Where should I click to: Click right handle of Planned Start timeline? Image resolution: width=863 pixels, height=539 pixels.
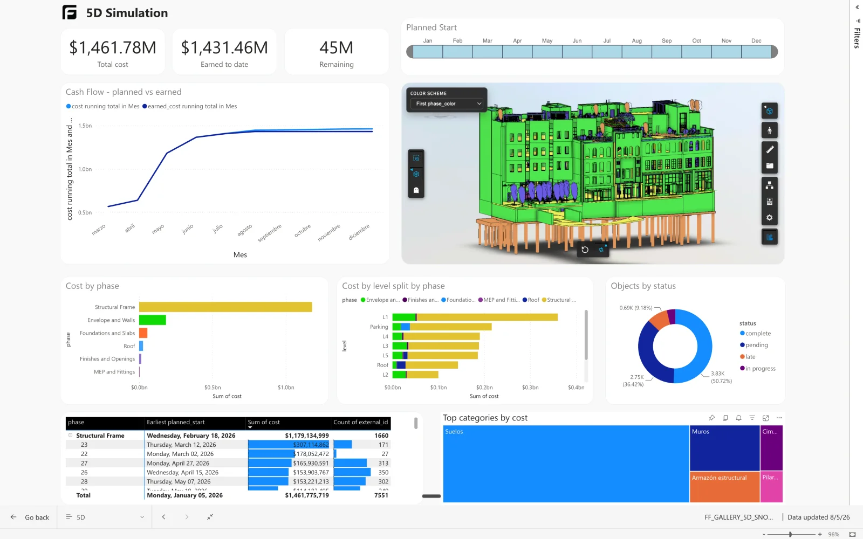[x=775, y=52]
